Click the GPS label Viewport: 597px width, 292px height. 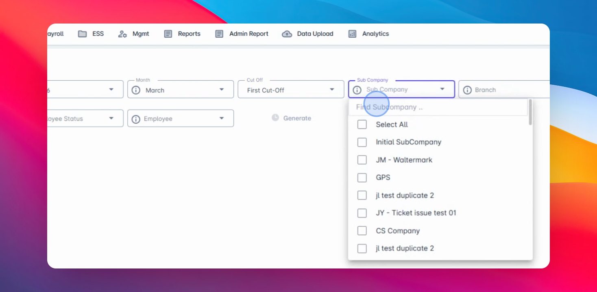pos(383,178)
